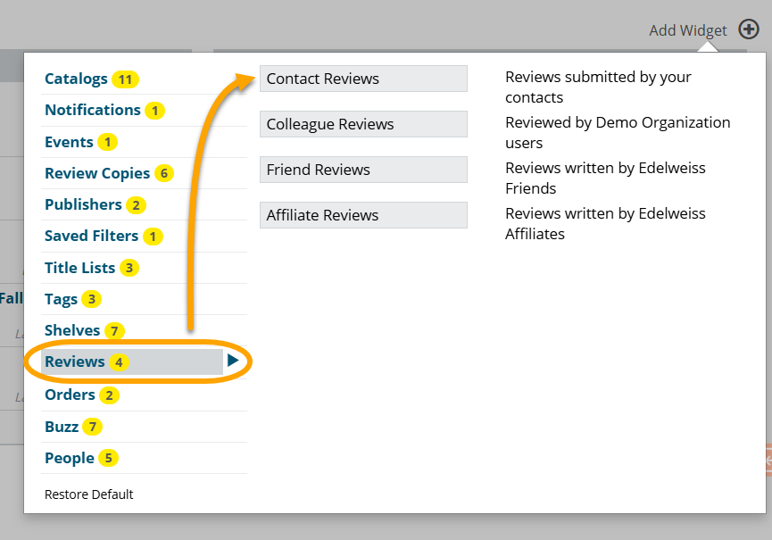This screenshot has height=540, width=772.
Task: Click the Add Widget label
Action: 688,30
